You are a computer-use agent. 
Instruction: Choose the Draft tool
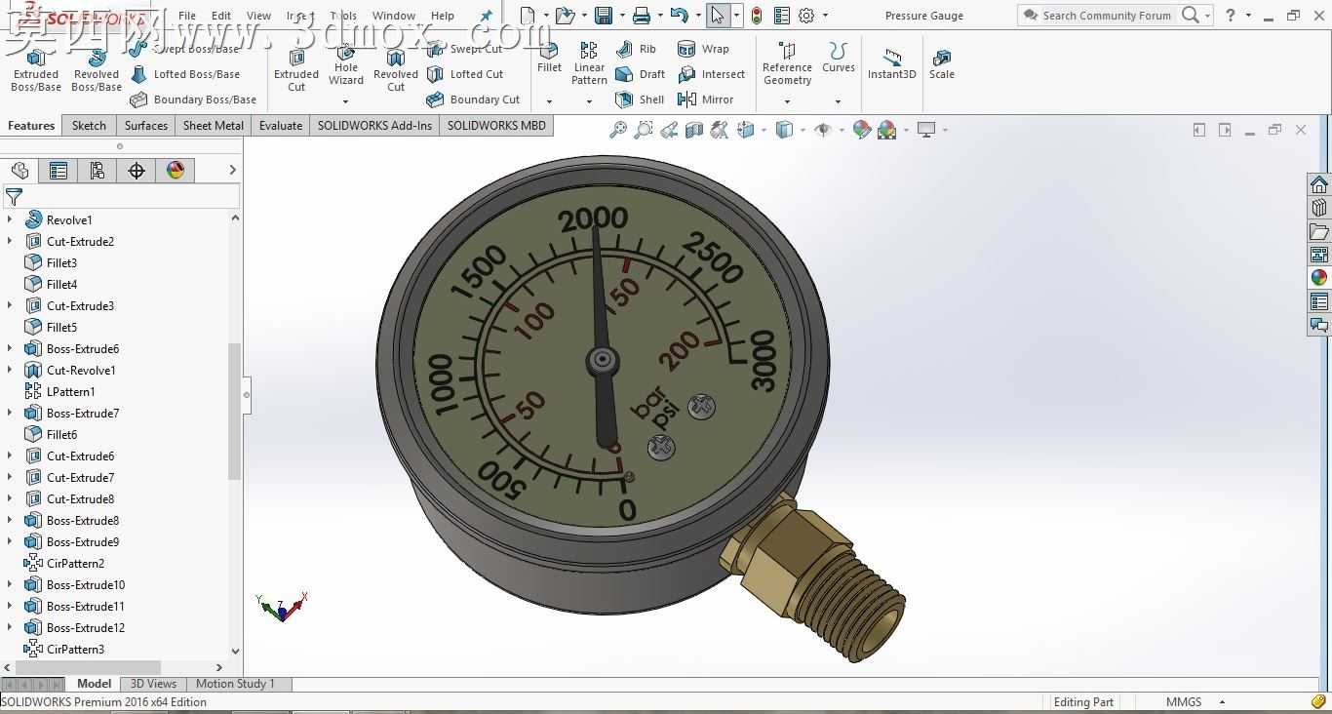tap(640, 74)
